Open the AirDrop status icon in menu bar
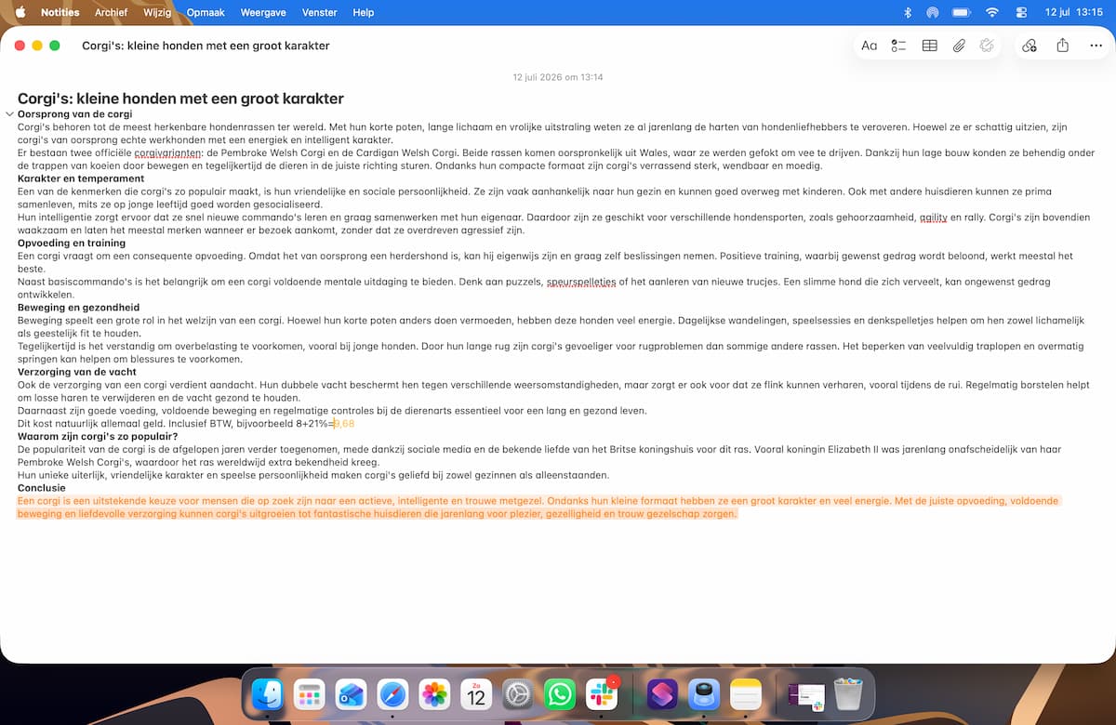 tap(933, 12)
